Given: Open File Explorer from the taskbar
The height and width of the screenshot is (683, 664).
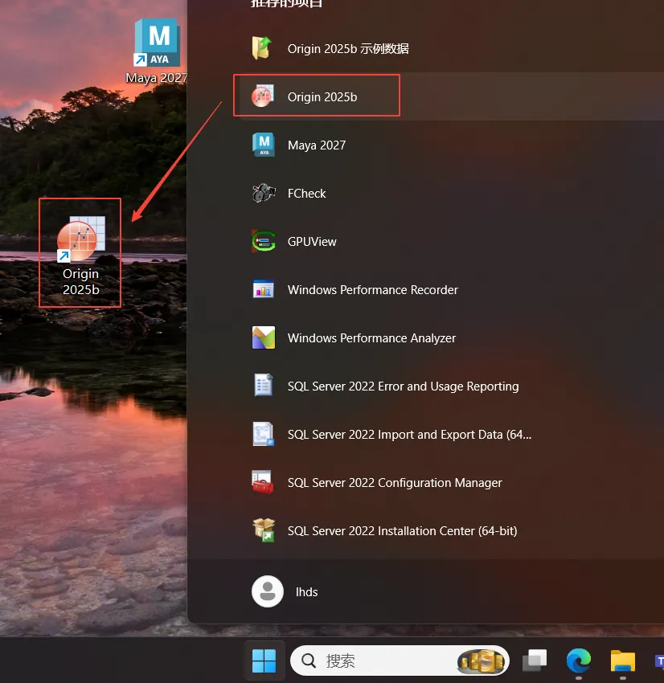Looking at the screenshot, I should click(623, 661).
